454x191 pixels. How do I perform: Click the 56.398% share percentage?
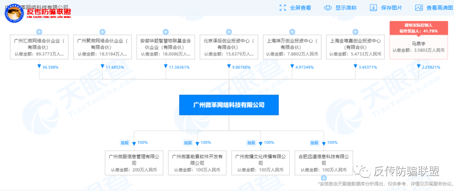tap(50, 67)
